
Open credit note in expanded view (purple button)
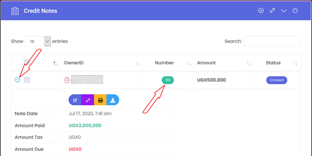[88, 100]
